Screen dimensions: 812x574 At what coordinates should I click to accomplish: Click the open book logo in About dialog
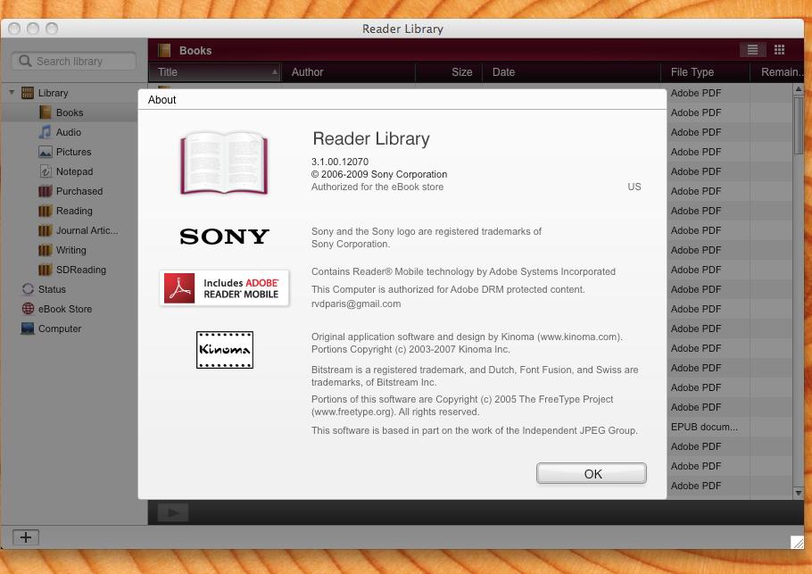point(224,162)
